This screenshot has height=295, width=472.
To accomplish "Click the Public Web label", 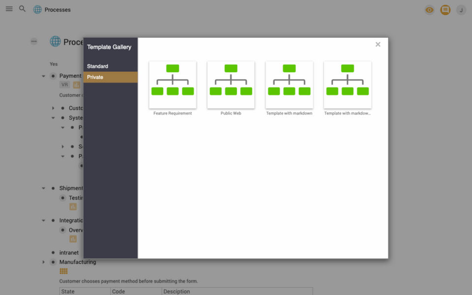I will coord(231,113).
